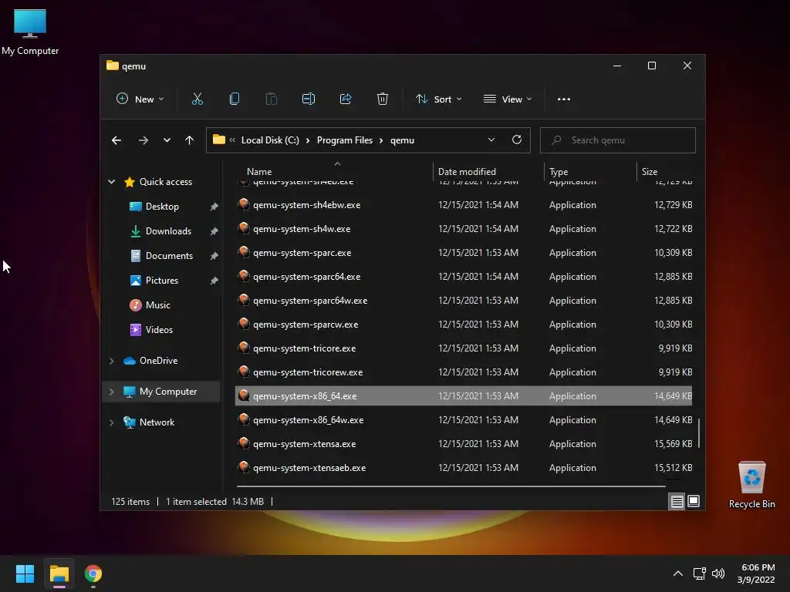The image size is (790, 592).
Task: Open the View dropdown
Action: (x=508, y=99)
